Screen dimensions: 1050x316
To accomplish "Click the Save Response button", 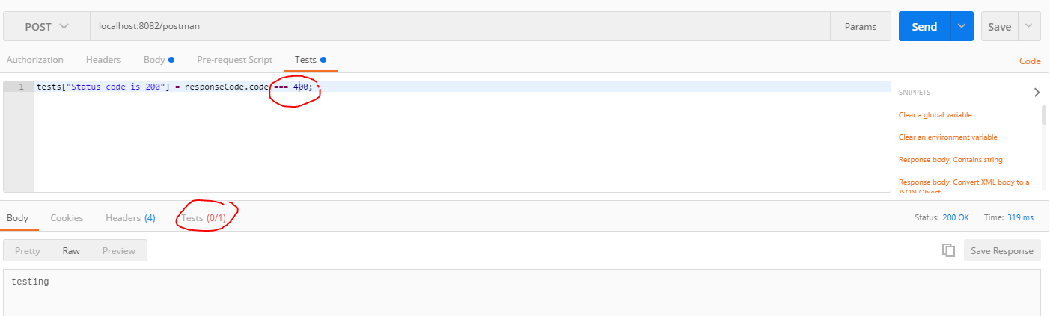I will (1001, 250).
